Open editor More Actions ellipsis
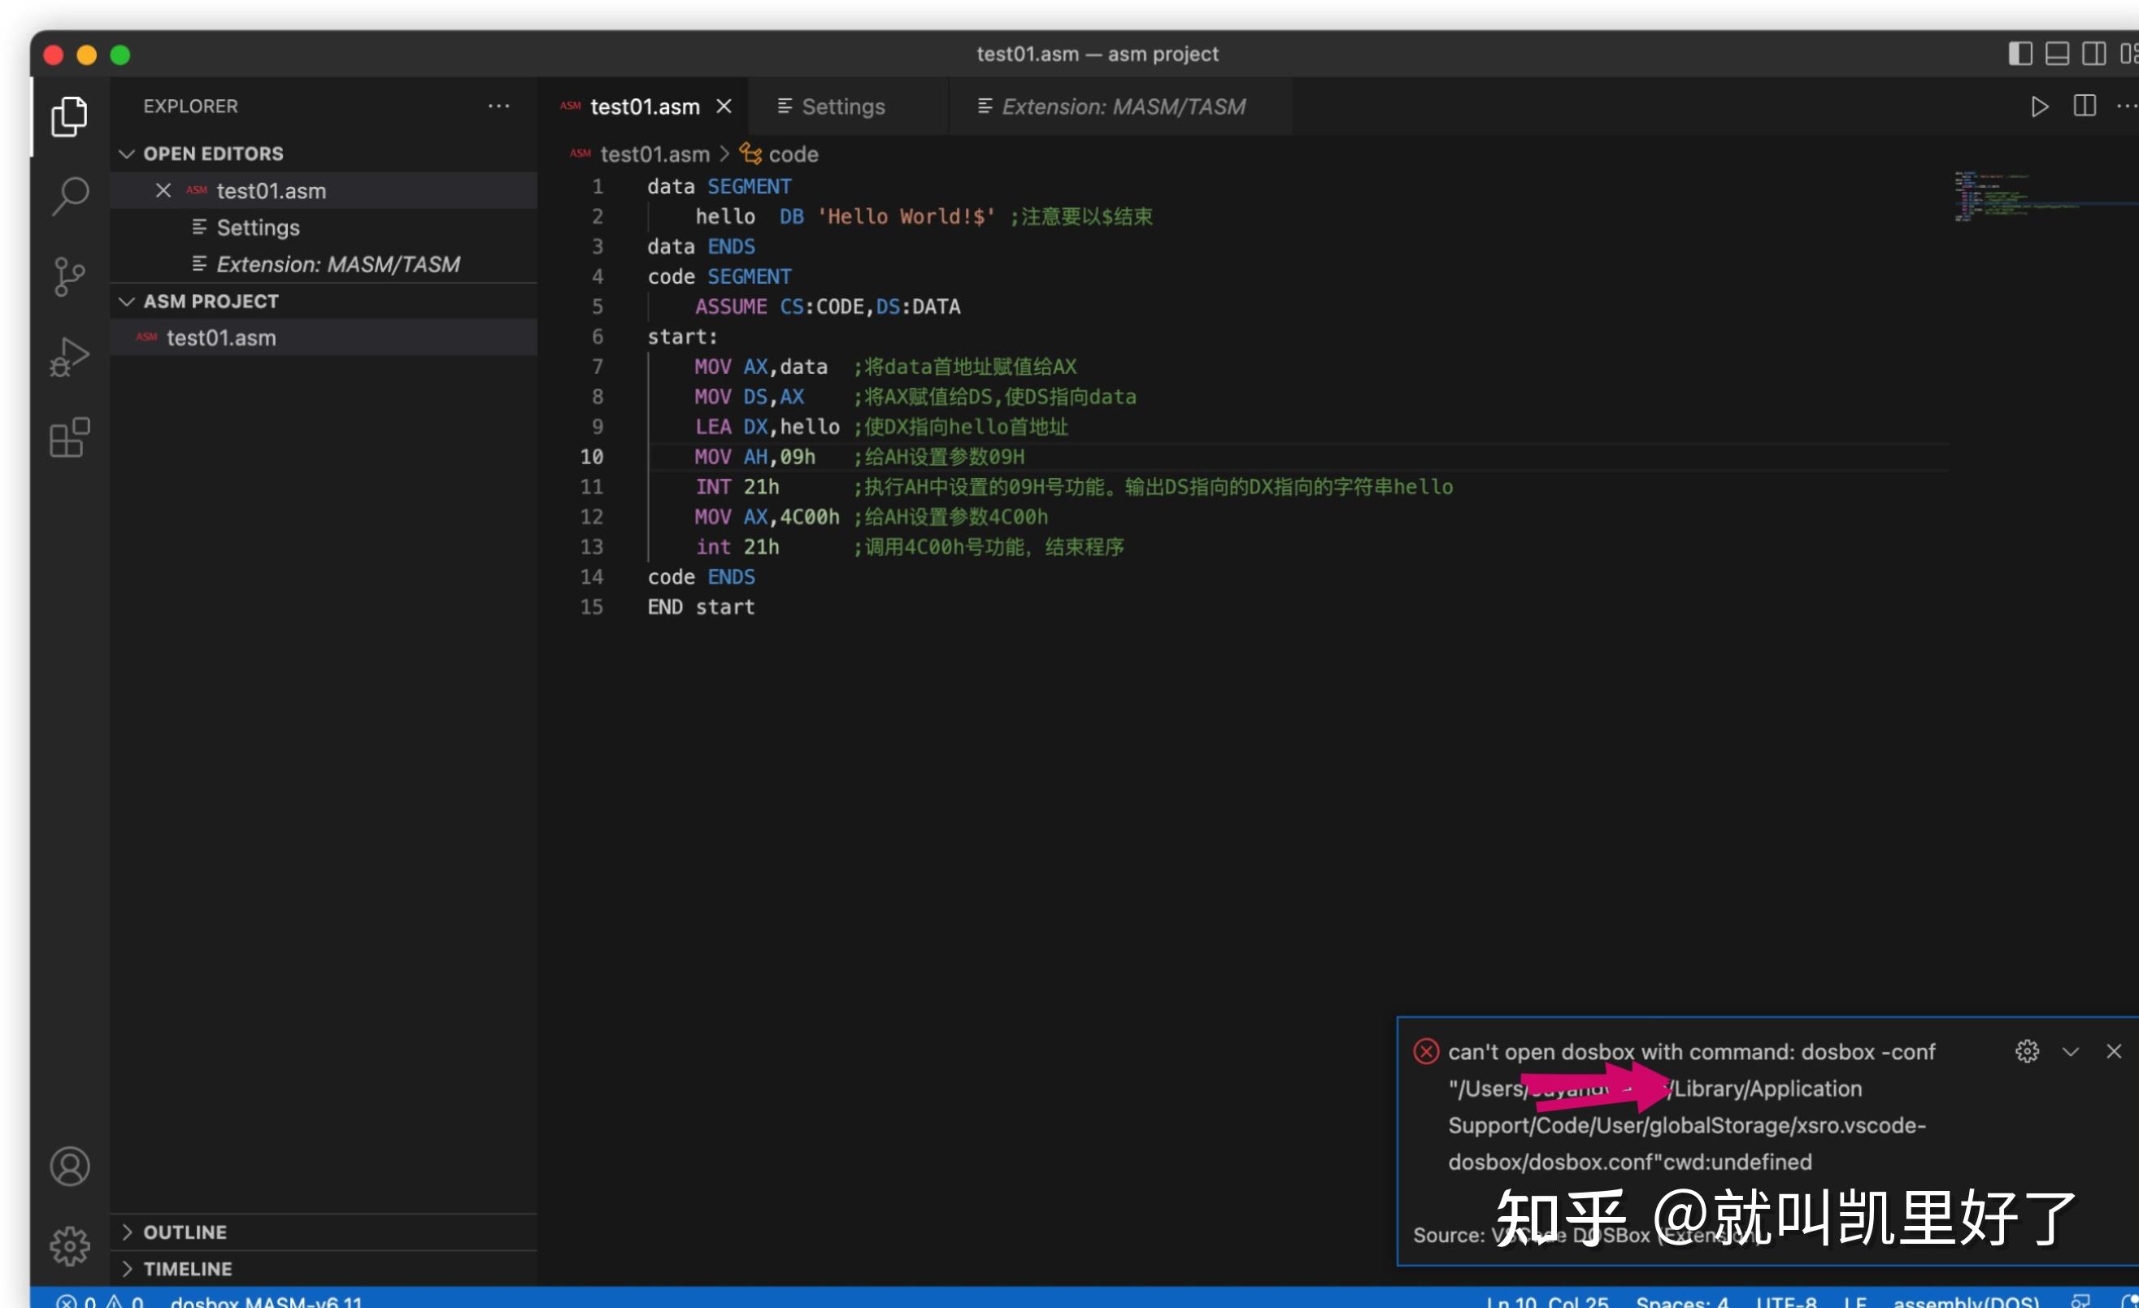Screen dimensions: 2139x1308 pyautogui.click(x=2127, y=106)
